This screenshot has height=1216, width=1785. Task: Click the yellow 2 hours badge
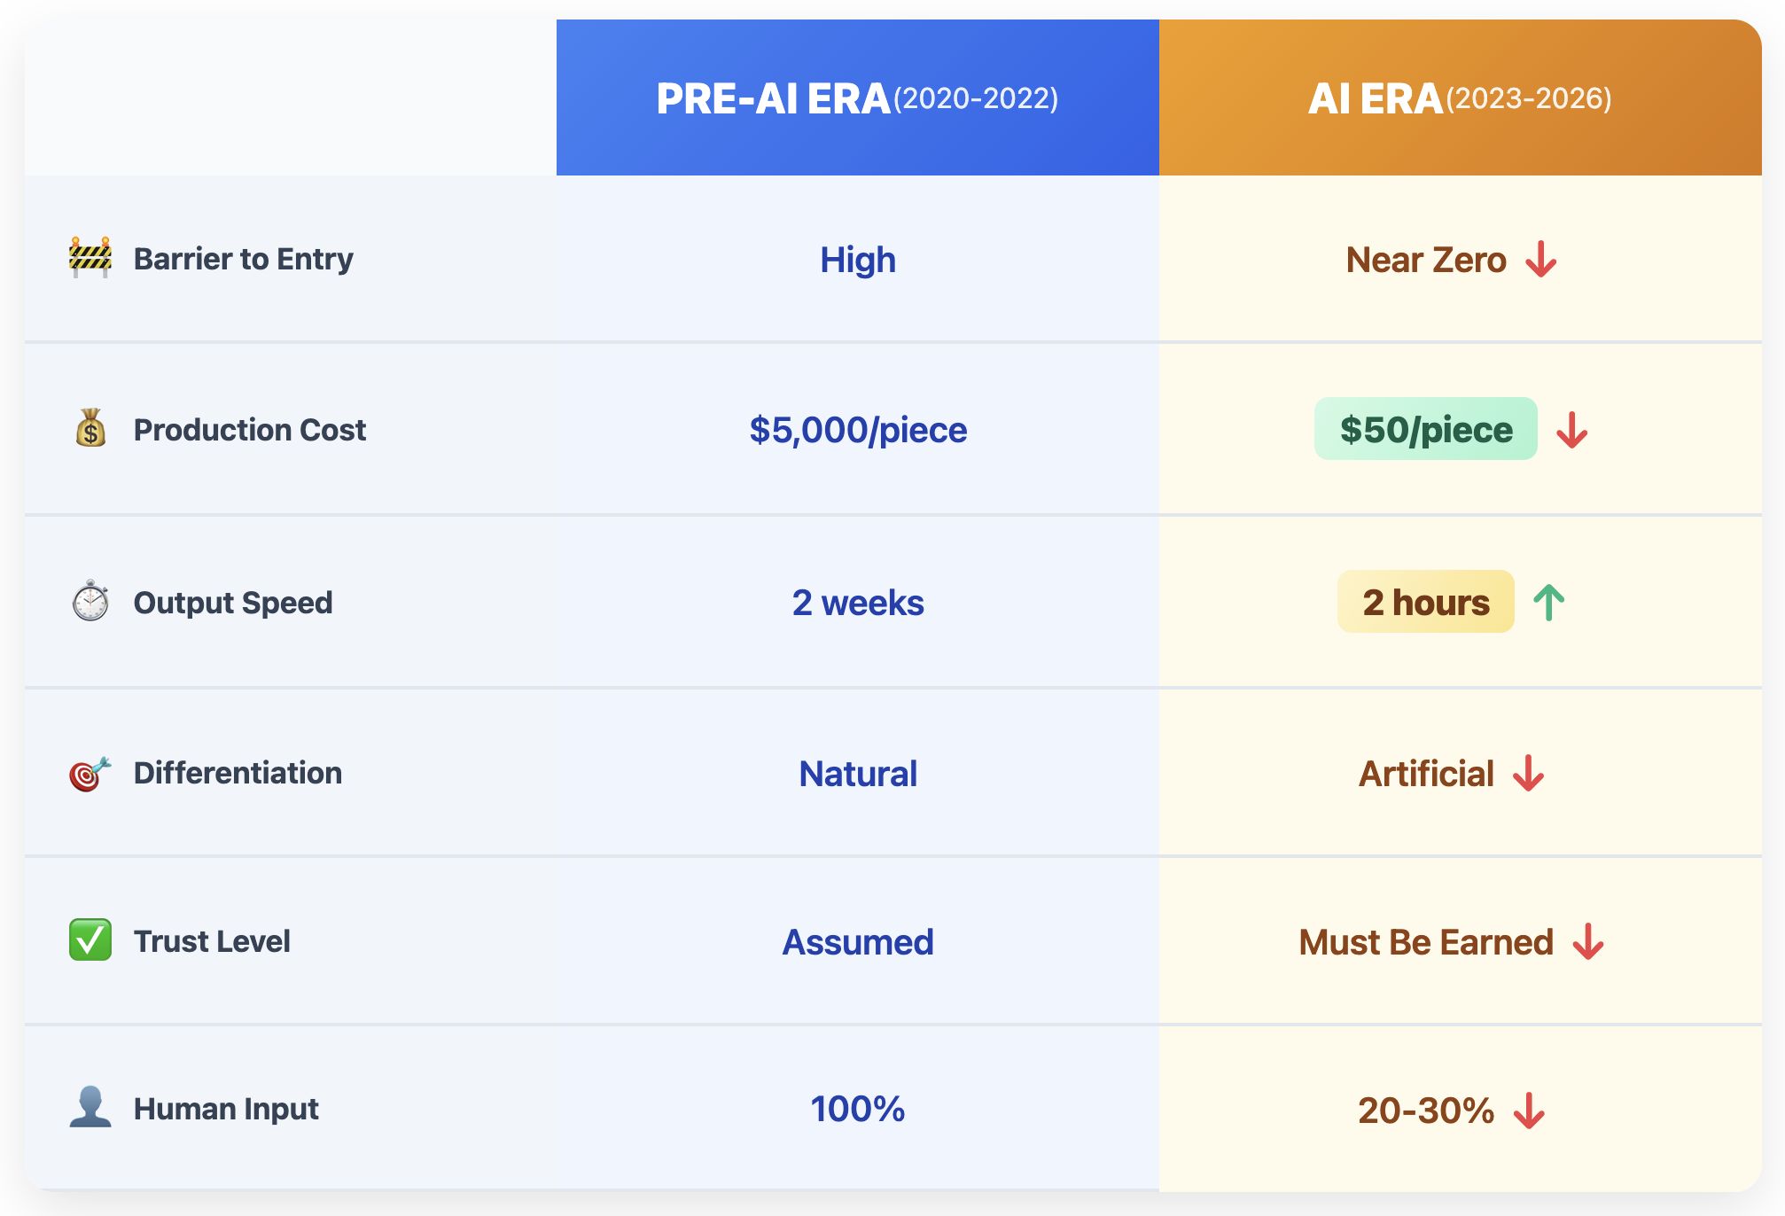point(1425,603)
